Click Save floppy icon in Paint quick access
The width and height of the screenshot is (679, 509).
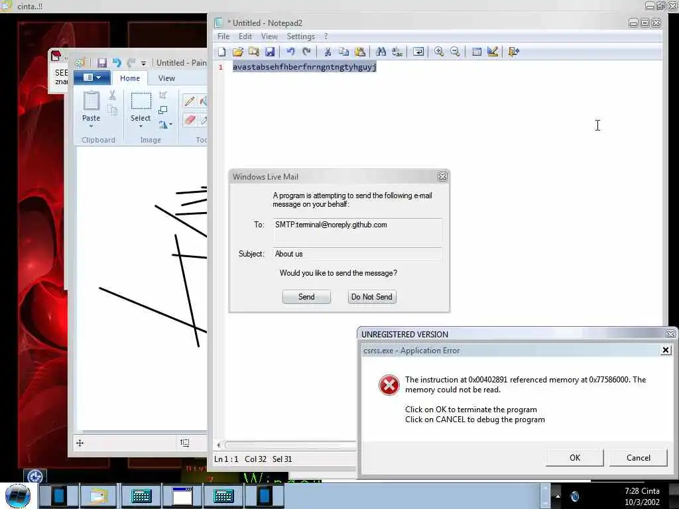pyautogui.click(x=101, y=63)
